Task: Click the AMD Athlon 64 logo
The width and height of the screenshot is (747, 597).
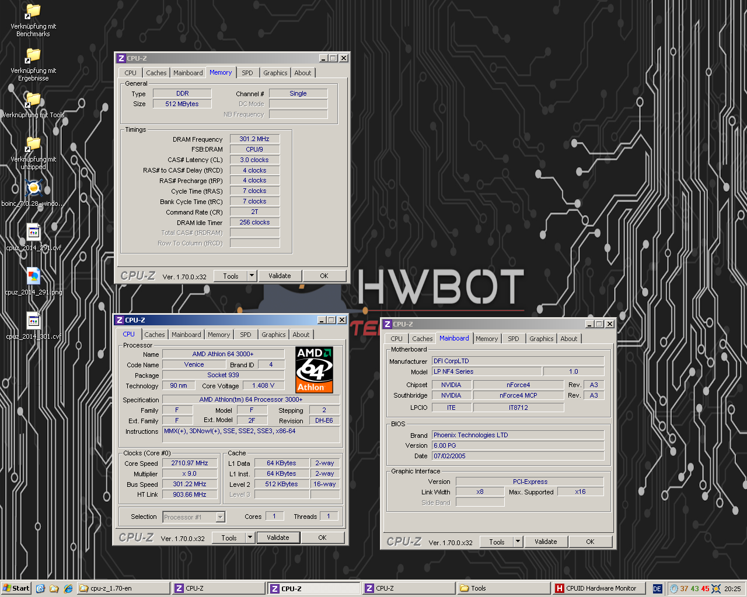Action: [315, 370]
